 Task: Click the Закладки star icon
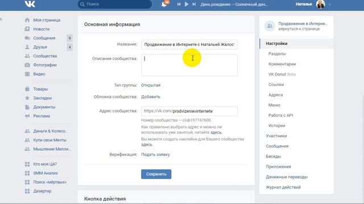coord(27,98)
